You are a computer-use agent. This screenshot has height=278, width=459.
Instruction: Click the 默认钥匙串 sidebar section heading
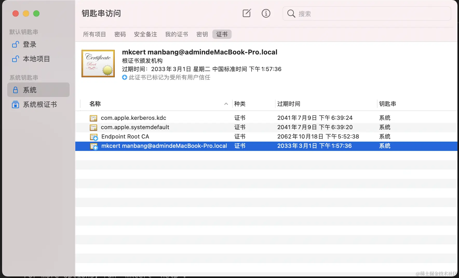point(24,32)
